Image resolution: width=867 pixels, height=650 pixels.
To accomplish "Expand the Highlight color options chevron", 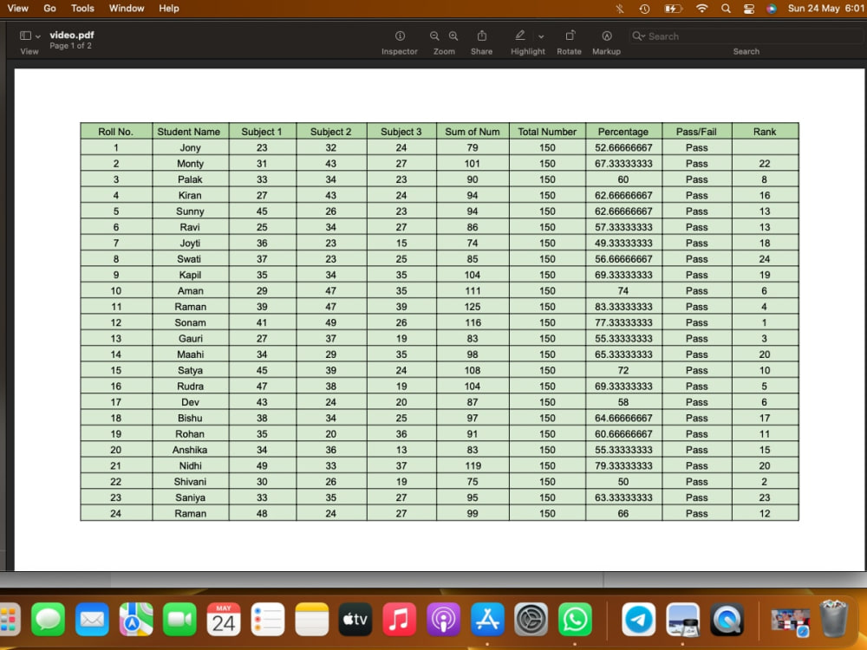I will 541,36.
